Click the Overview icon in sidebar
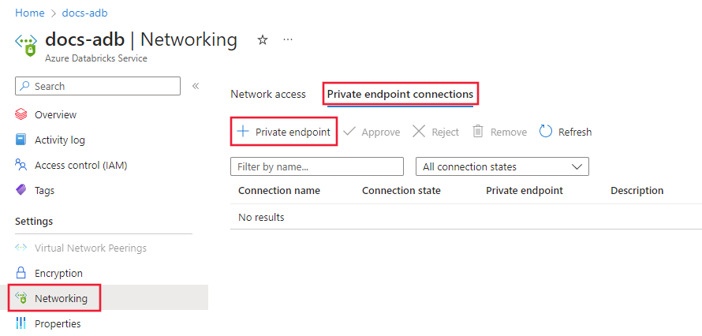The image size is (702, 336). 21,115
